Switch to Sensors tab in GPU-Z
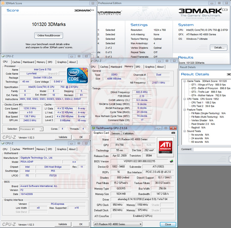 pos(116,133)
